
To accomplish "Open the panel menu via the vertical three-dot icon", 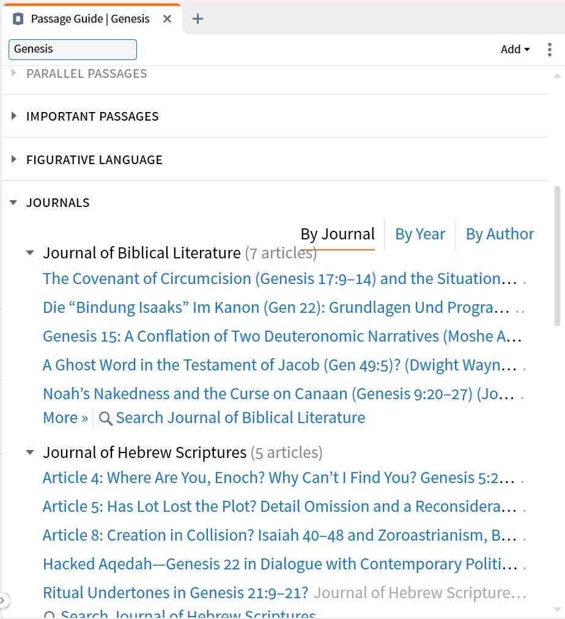I will click(x=550, y=50).
